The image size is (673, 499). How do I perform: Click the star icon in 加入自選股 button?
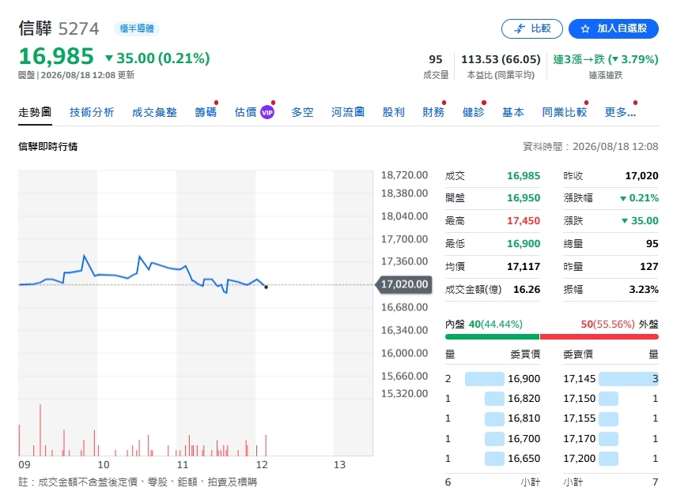(585, 28)
